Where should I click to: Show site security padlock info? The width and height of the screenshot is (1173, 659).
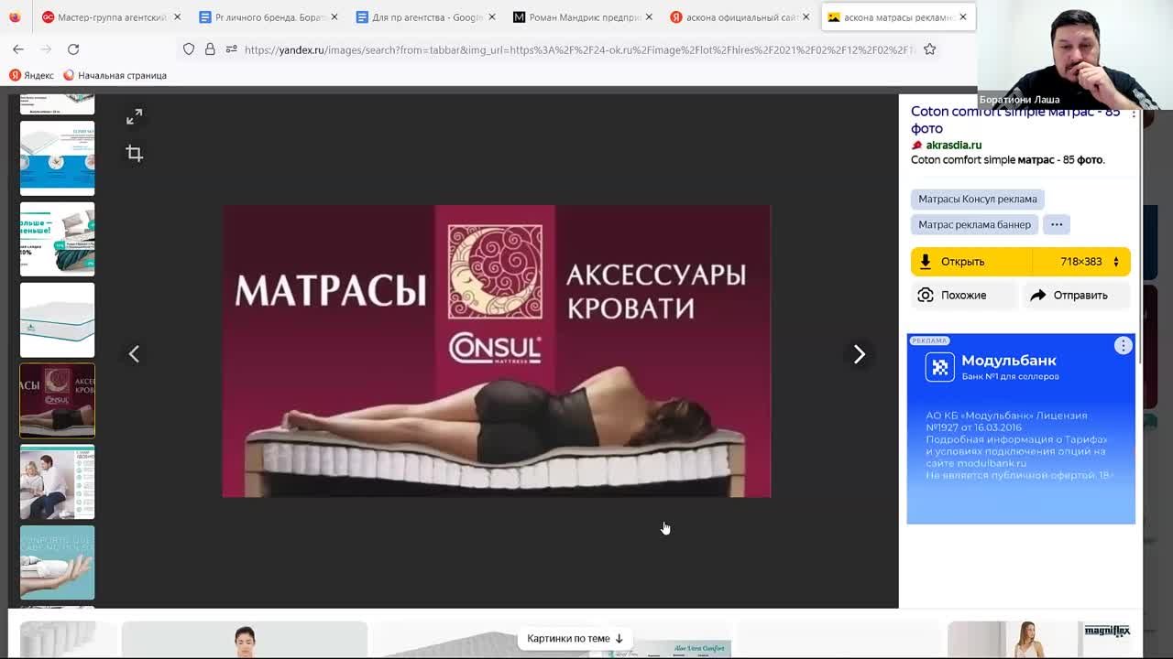210,49
